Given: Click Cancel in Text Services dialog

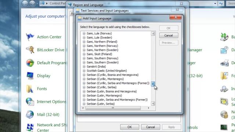Looking at the screenshot, I should pos(151,127).
